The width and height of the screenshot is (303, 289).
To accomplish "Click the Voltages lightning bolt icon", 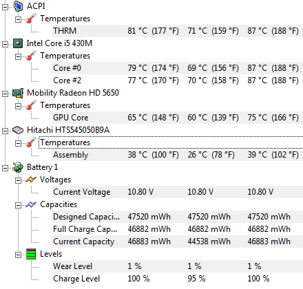I will [x=31, y=180].
